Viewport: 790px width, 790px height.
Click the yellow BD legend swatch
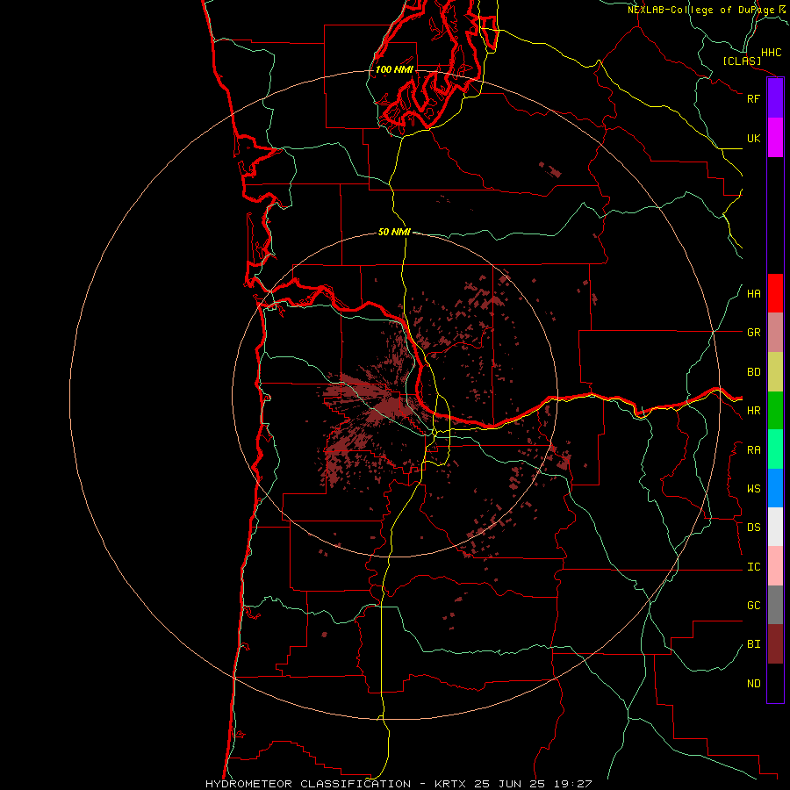coord(775,372)
